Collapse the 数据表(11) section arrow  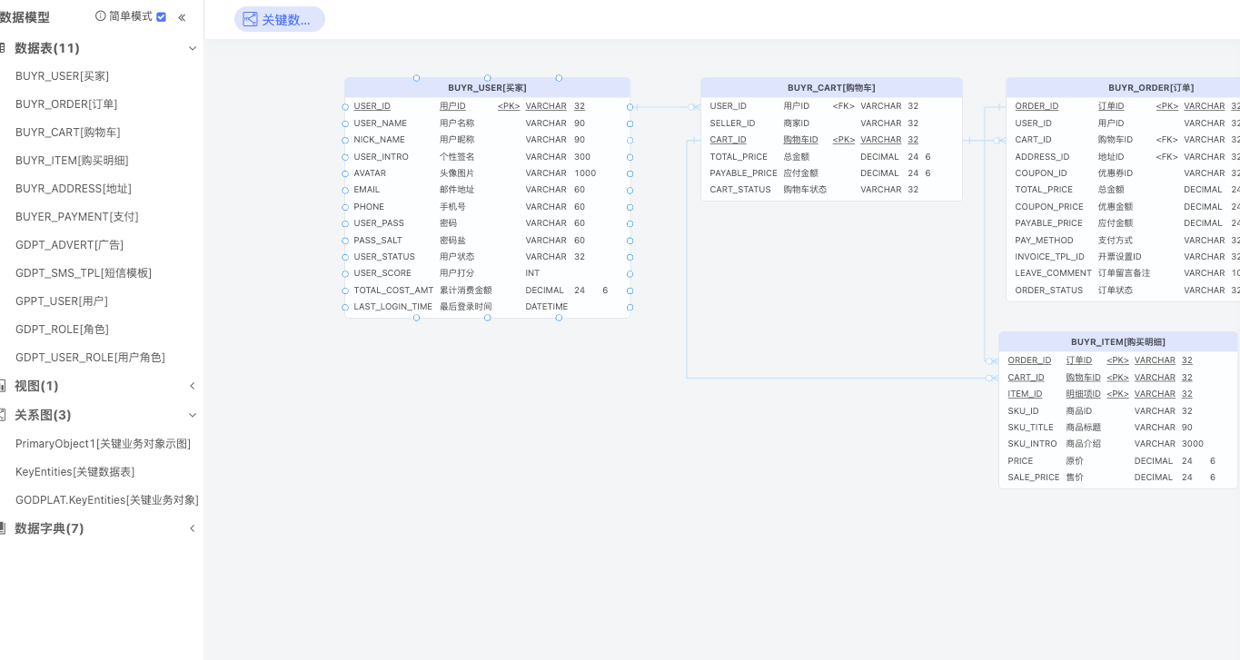[x=193, y=48]
